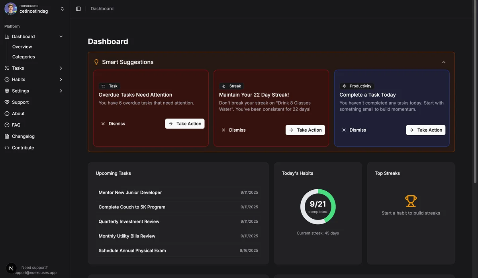Expand the Habits sidebar menu
478x278 pixels.
point(61,80)
